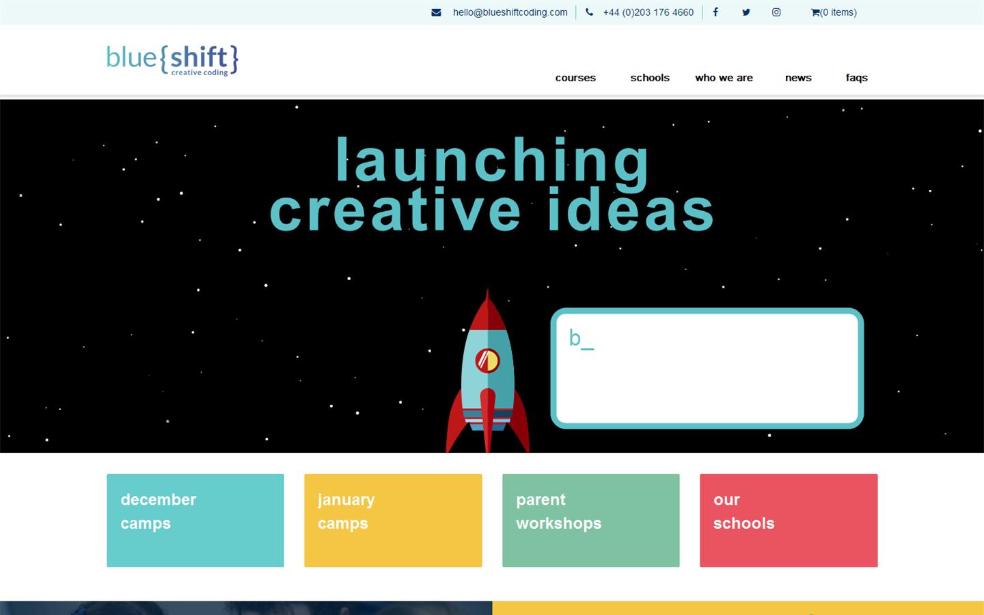Open the faqs page

(x=856, y=78)
